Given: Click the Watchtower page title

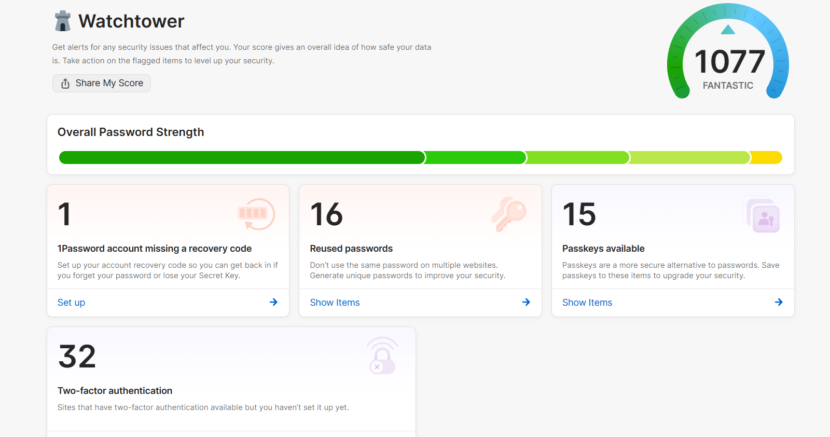Looking at the screenshot, I should (131, 21).
